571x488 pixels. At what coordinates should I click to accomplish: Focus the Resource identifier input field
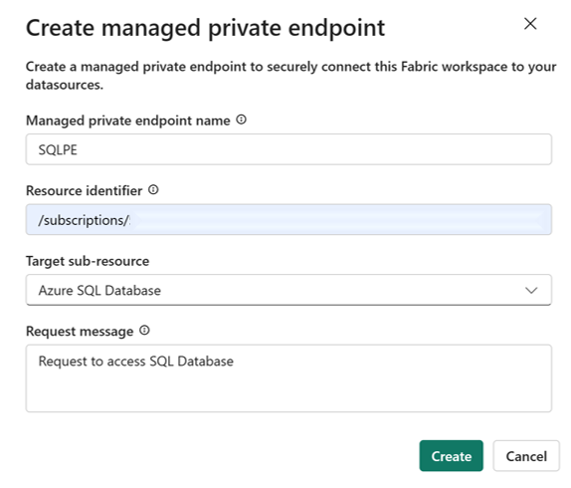click(288, 220)
